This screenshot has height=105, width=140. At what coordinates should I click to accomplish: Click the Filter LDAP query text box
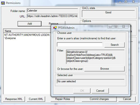tap(95, 57)
